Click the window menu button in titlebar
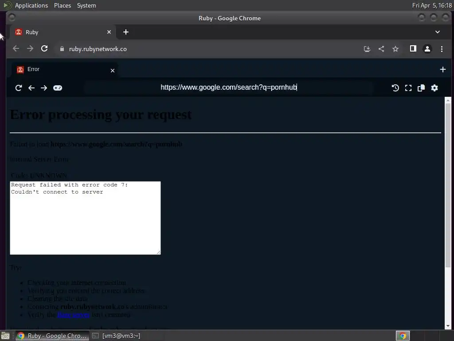 [x=12, y=18]
